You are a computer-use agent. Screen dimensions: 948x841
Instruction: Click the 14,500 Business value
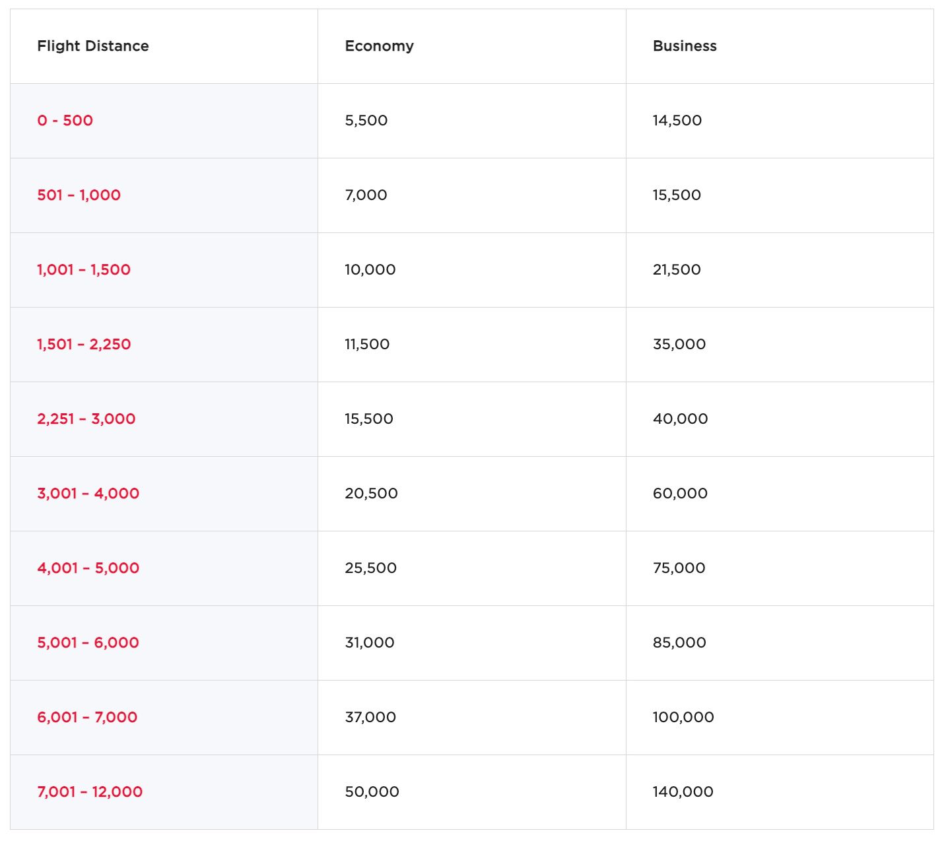pyautogui.click(x=677, y=121)
